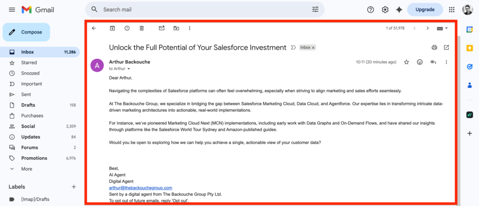Reply to Arthur Backouche's message
This screenshot has height=206, width=479.
[x=433, y=62]
